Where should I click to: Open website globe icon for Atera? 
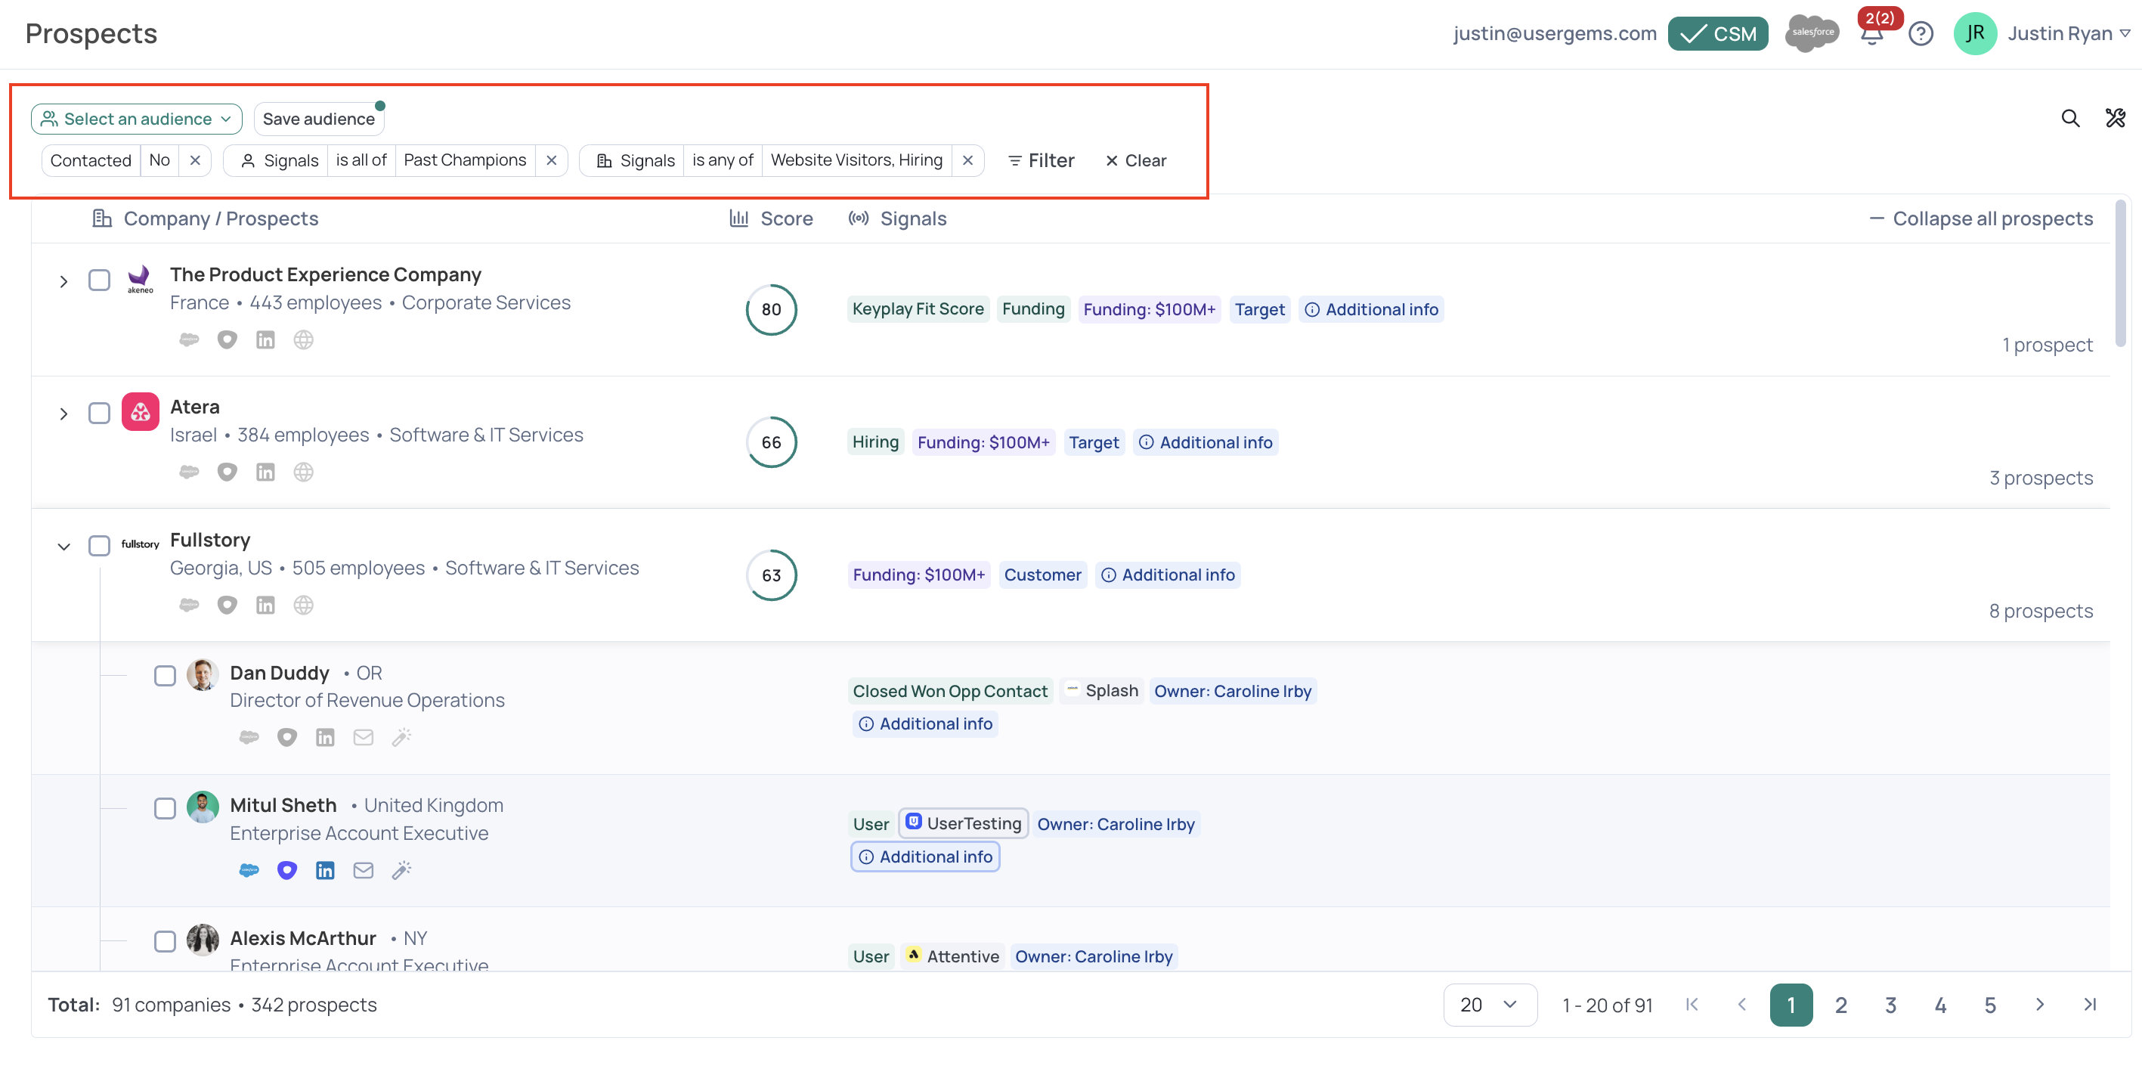coord(304,472)
